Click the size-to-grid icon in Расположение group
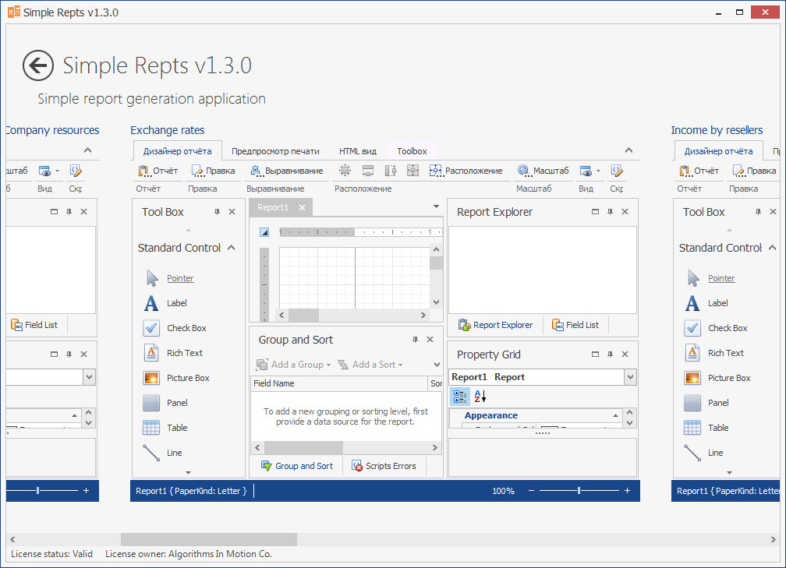The height and width of the screenshot is (568, 786). pyautogui.click(x=345, y=171)
